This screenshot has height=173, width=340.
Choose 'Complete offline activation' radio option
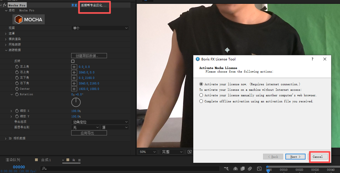(x=201, y=101)
